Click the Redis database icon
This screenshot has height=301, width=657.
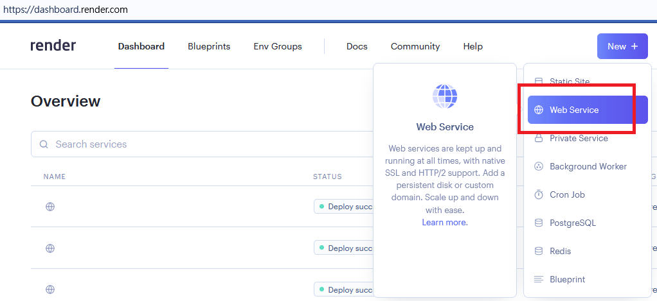(x=539, y=251)
